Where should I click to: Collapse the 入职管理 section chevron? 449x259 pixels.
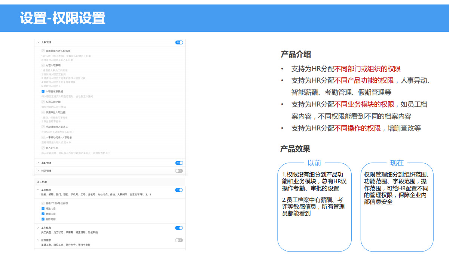pyautogui.click(x=38, y=43)
